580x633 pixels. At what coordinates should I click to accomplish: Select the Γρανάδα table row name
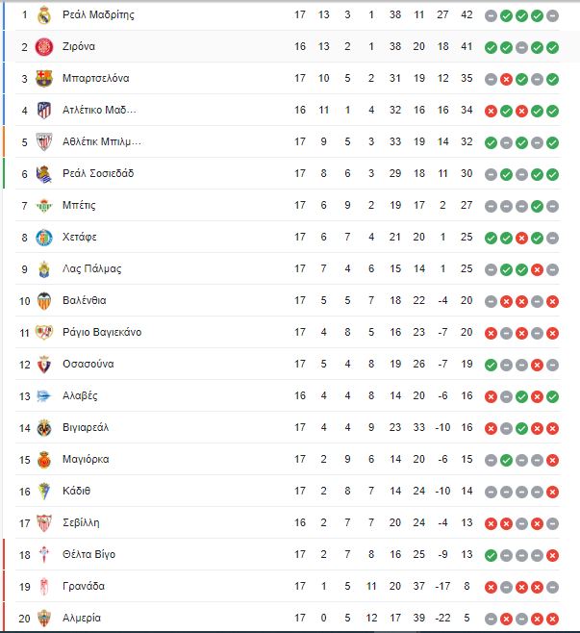click(84, 586)
